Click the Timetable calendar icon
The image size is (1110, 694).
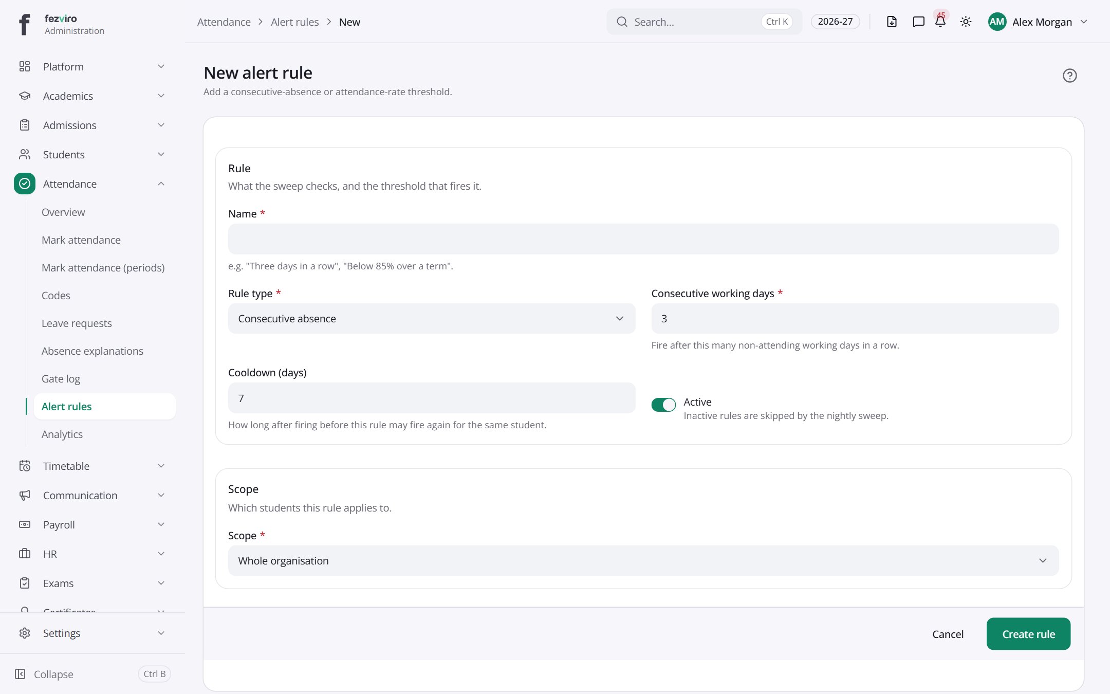tap(25, 466)
